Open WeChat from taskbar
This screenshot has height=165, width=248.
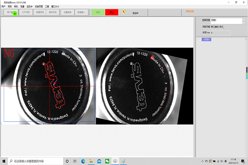click(x=107, y=161)
